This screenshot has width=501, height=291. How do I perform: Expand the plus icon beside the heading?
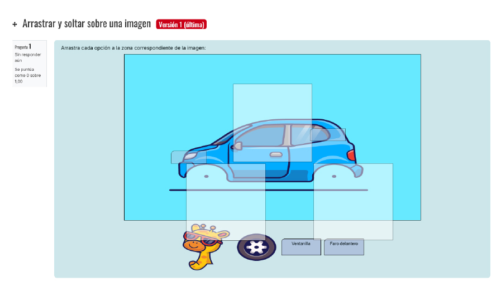(15, 25)
